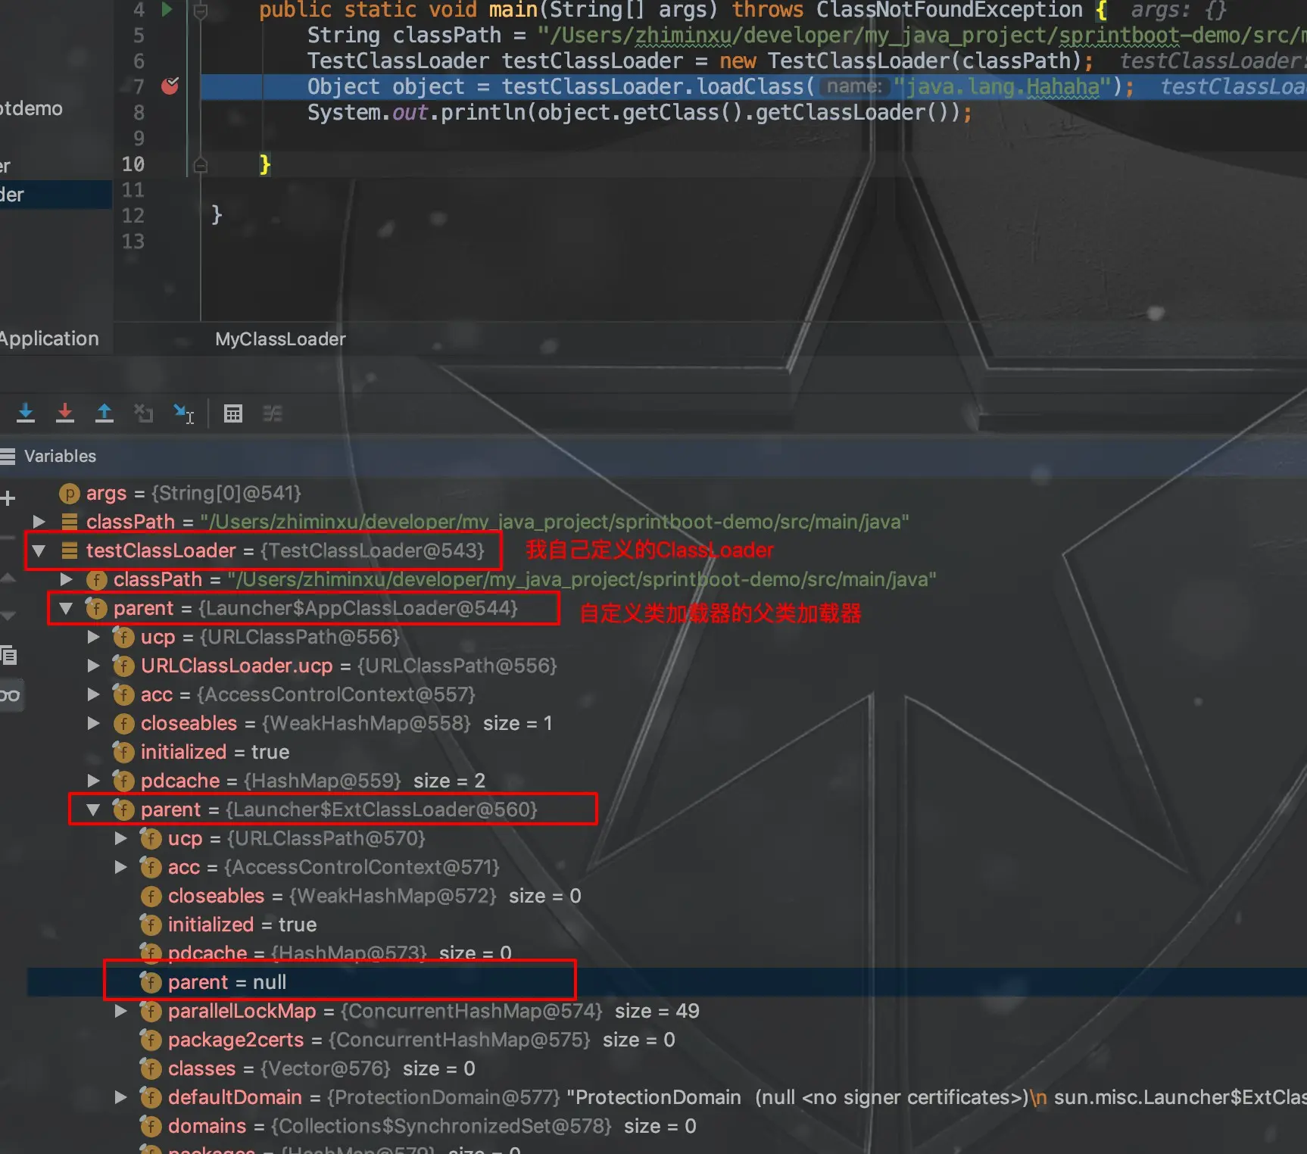Image resolution: width=1307 pixels, height=1154 pixels.
Task: Switch to the MyClassLoader tab
Action: [x=279, y=338]
